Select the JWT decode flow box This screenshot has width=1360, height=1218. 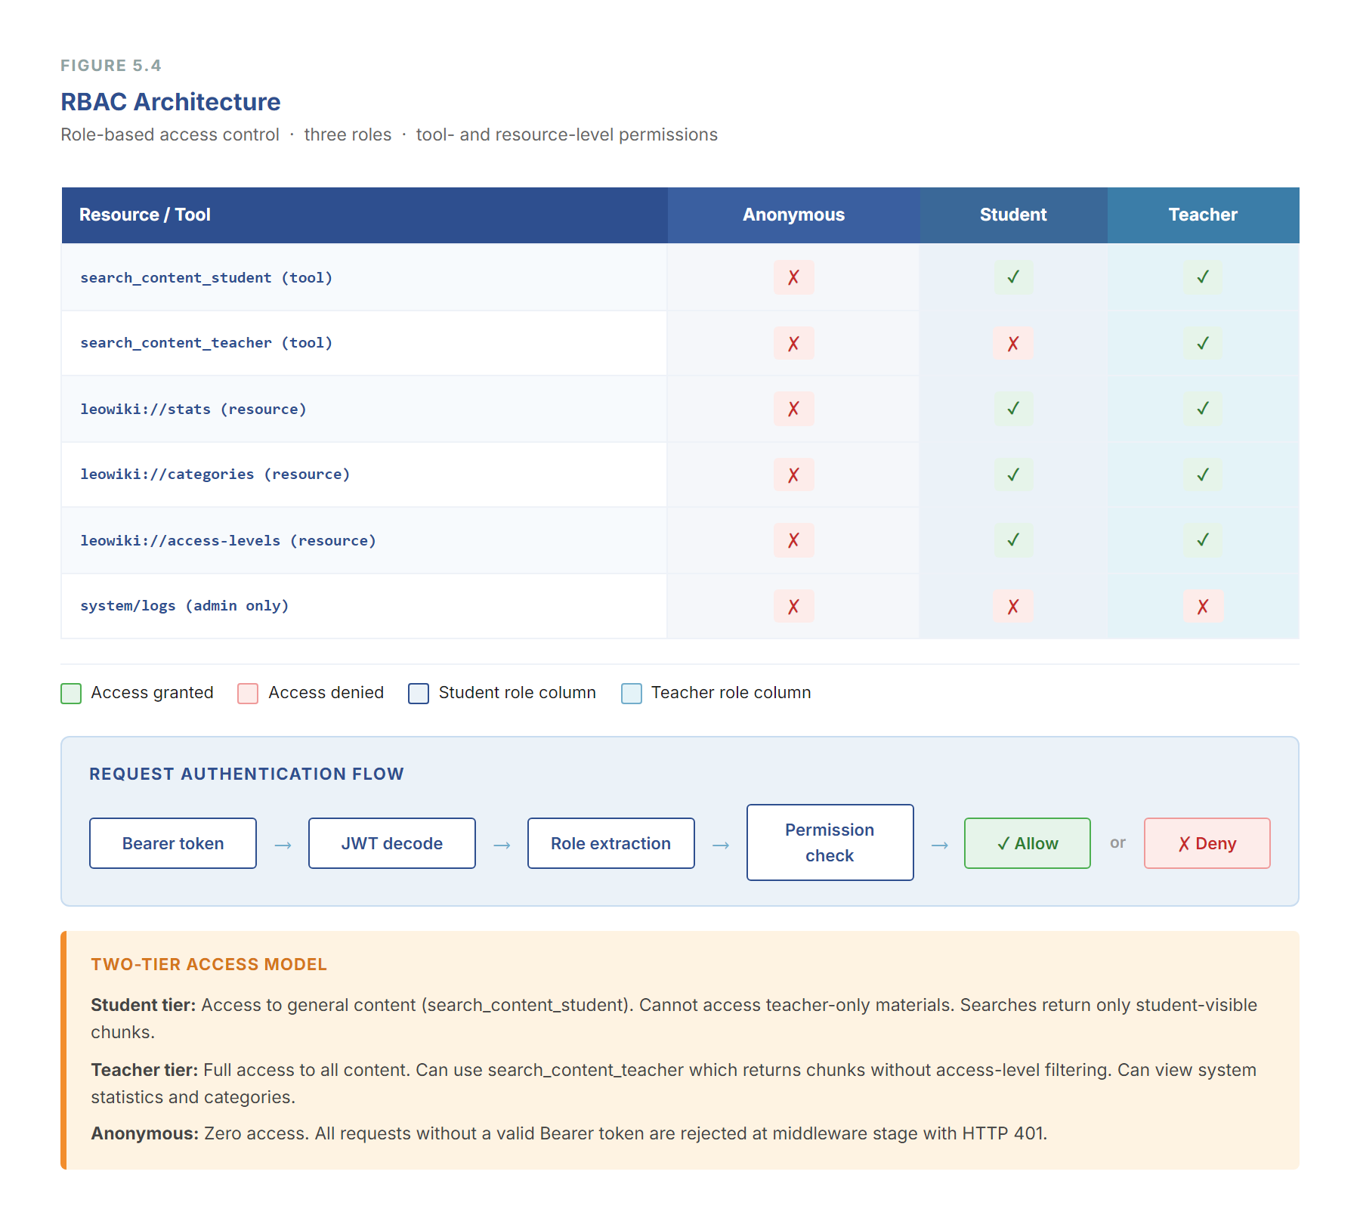pos(392,843)
